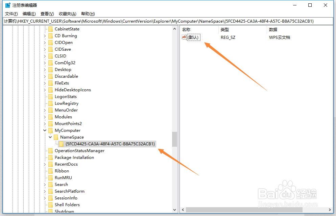
Task: Expand the MenuOrder key
Action: click(x=45, y=110)
